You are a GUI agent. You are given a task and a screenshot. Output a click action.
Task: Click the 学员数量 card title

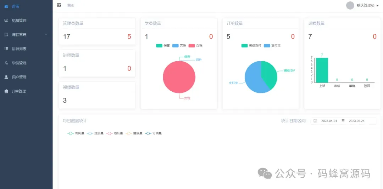(153, 23)
